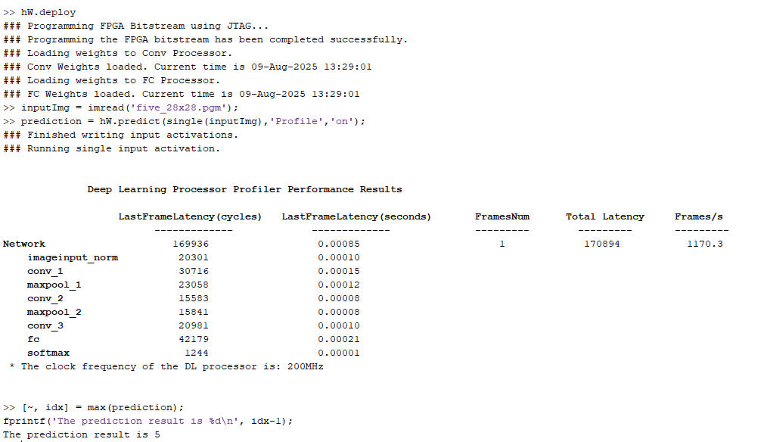Image resolution: width=764 pixels, height=442 pixels.
Task: Select the maxpool_2 layer name
Action: coord(54,312)
